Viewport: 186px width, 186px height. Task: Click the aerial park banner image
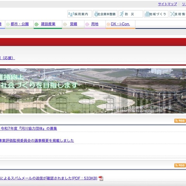pos(93,91)
